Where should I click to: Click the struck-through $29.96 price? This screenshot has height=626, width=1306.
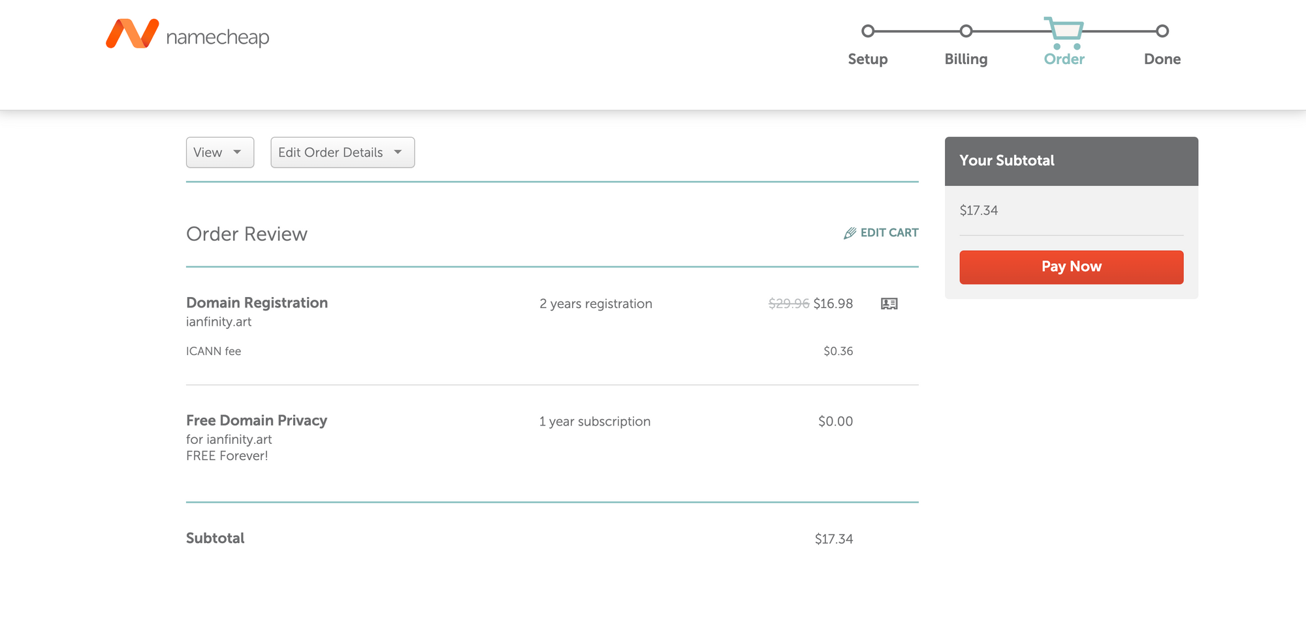pyautogui.click(x=789, y=304)
